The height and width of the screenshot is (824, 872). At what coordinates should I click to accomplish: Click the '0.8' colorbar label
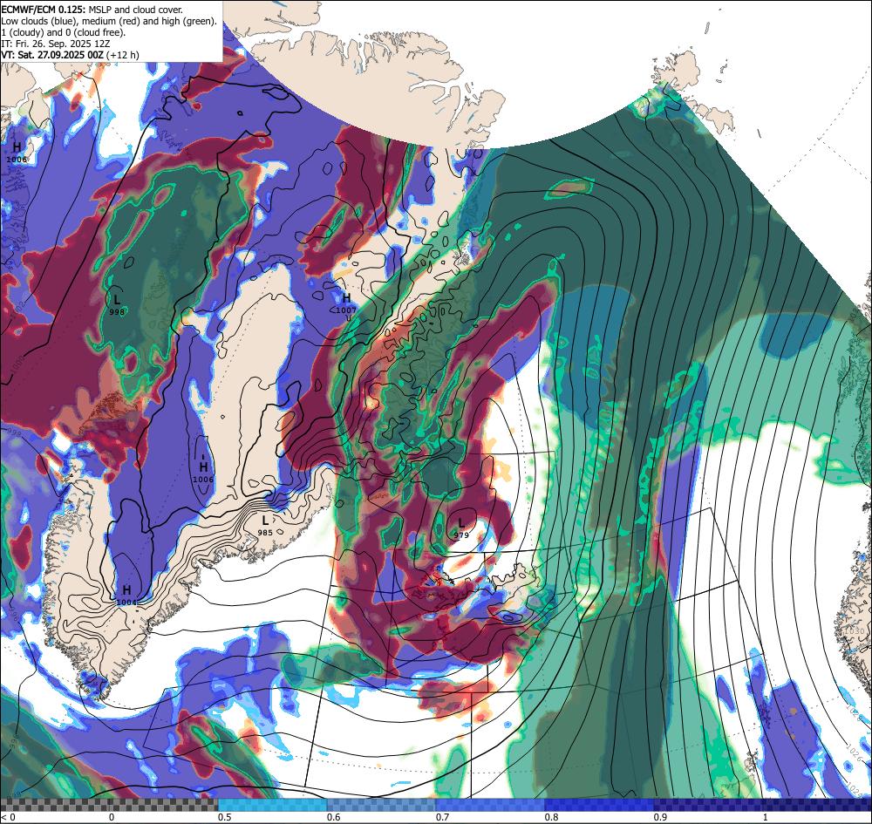coord(552,817)
